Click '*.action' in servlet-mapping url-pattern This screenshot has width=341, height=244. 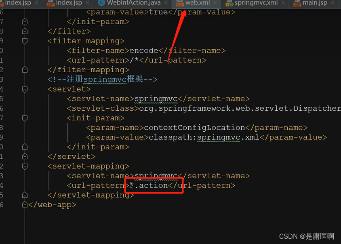(149, 185)
